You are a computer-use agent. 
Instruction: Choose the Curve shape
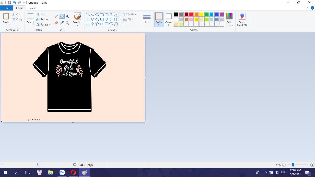pyautogui.click(x=92, y=15)
